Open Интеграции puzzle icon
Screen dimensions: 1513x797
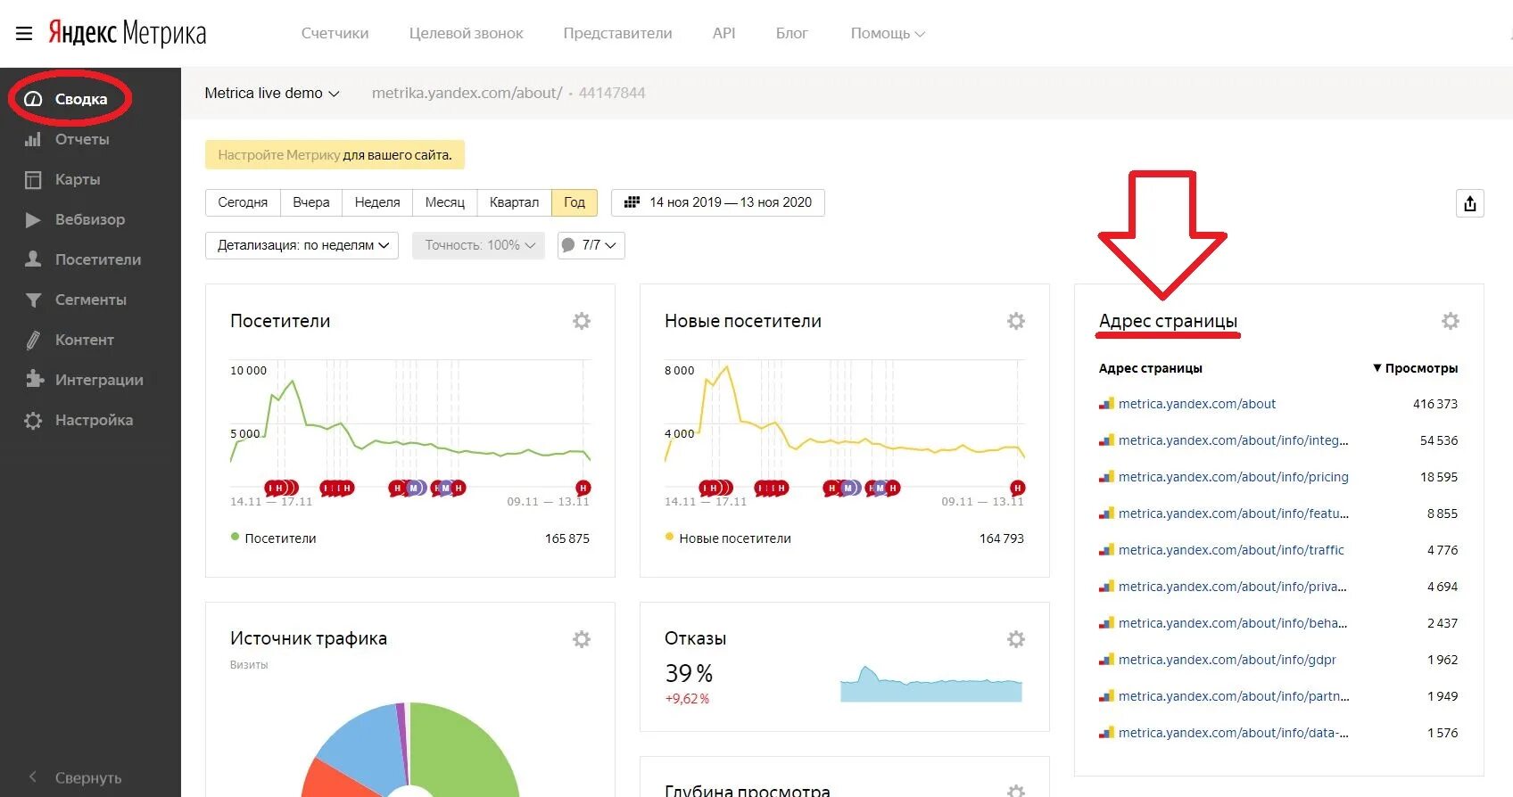(34, 380)
